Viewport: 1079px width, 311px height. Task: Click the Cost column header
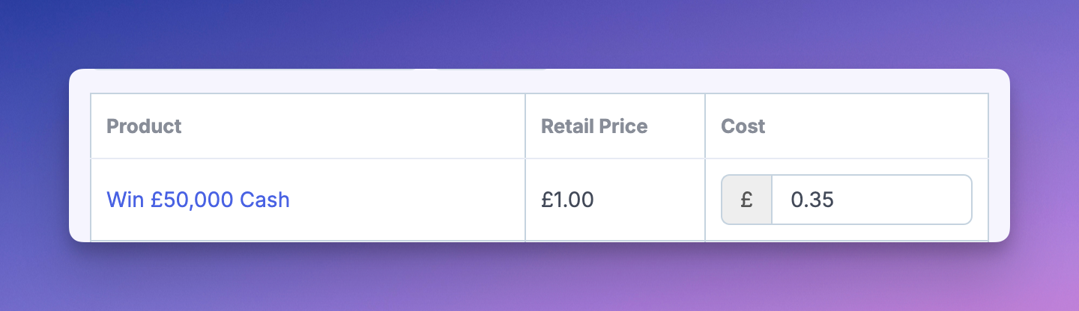(x=743, y=126)
